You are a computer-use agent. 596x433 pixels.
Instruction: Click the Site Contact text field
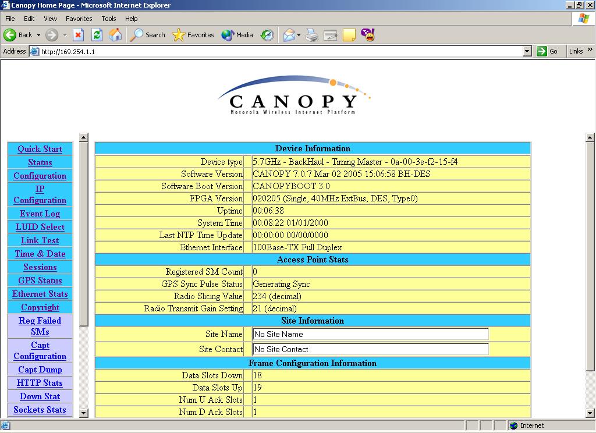pos(370,349)
